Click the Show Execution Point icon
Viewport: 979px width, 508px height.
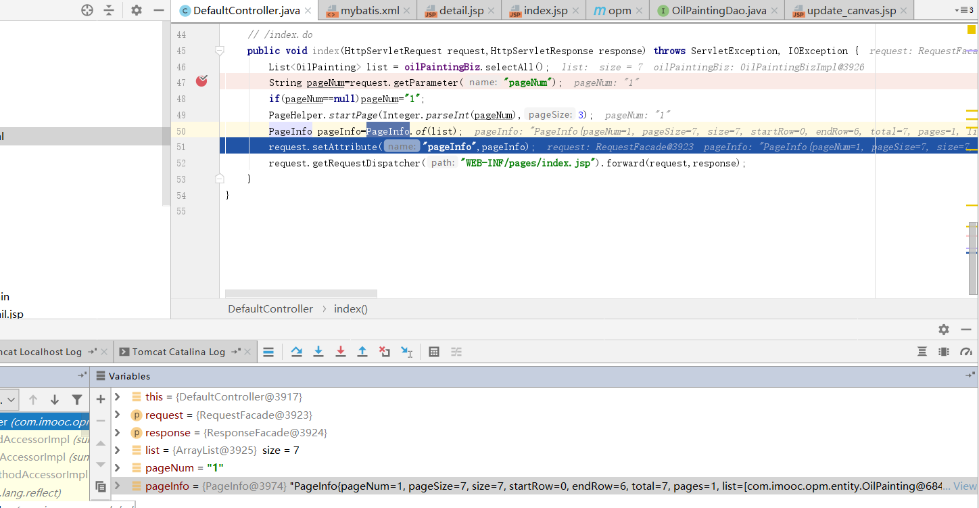268,352
